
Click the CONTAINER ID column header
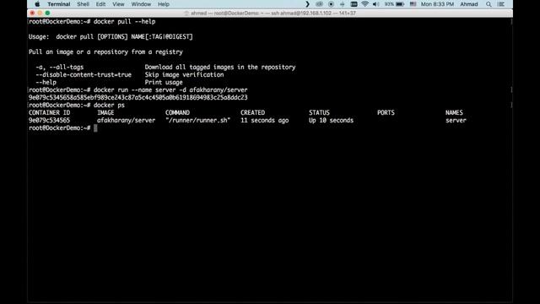[49, 112]
